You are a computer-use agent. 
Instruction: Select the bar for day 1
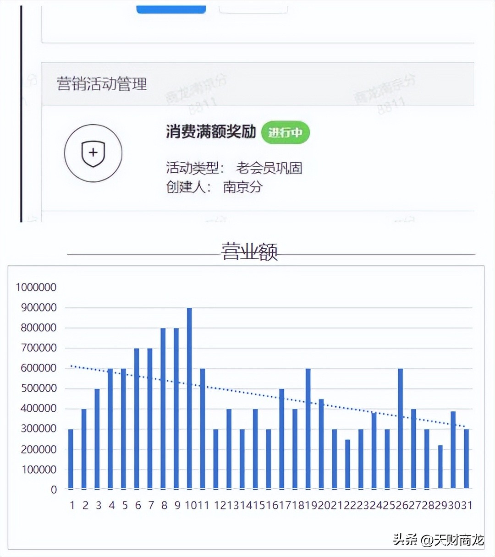71,458
